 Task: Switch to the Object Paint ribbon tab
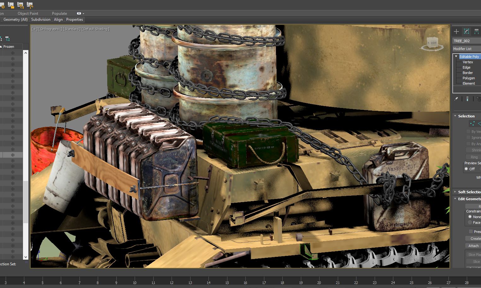click(28, 14)
